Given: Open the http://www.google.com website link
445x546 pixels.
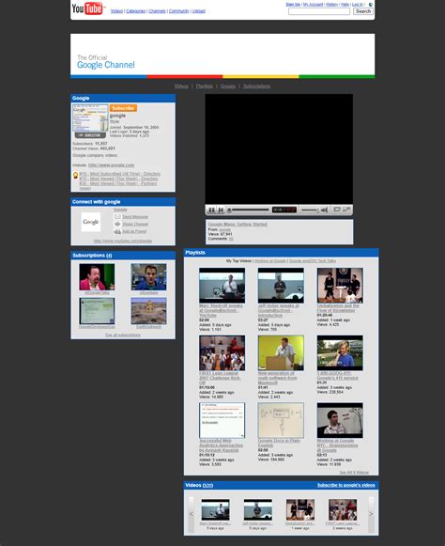Looking at the screenshot, I should pyautogui.click(x=112, y=165).
